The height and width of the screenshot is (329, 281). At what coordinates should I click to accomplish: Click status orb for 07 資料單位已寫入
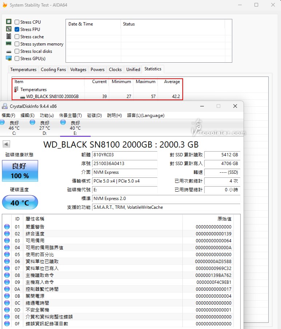click(7, 268)
